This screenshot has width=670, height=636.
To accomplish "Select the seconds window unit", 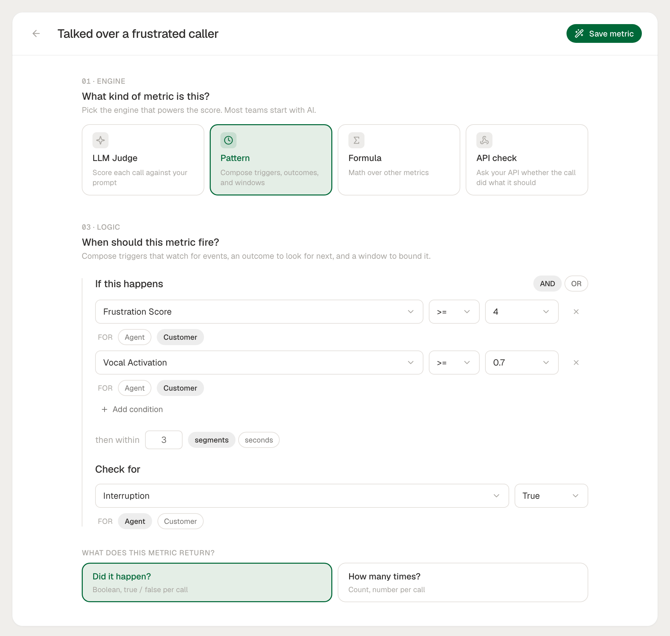I will (259, 440).
